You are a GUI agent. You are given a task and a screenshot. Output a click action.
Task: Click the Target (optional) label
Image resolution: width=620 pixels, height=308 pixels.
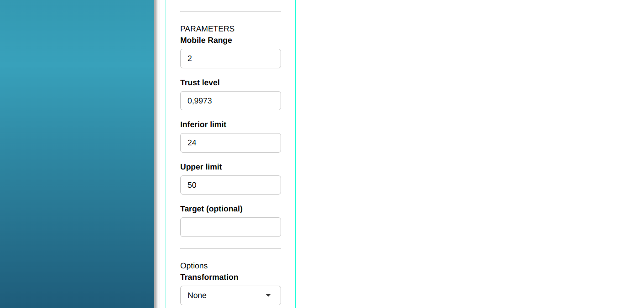(211, 209)
